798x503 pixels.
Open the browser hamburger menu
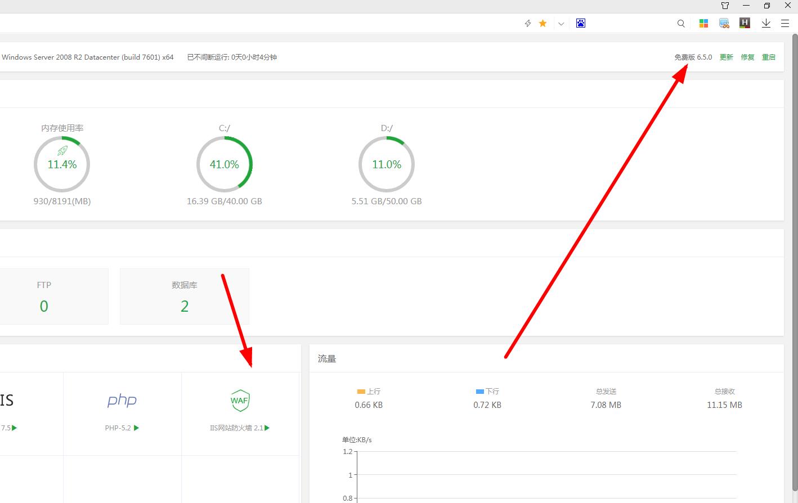coord(785,23)
